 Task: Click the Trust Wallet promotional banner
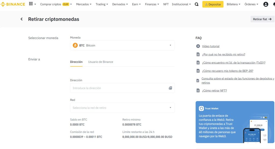(235, 122)
